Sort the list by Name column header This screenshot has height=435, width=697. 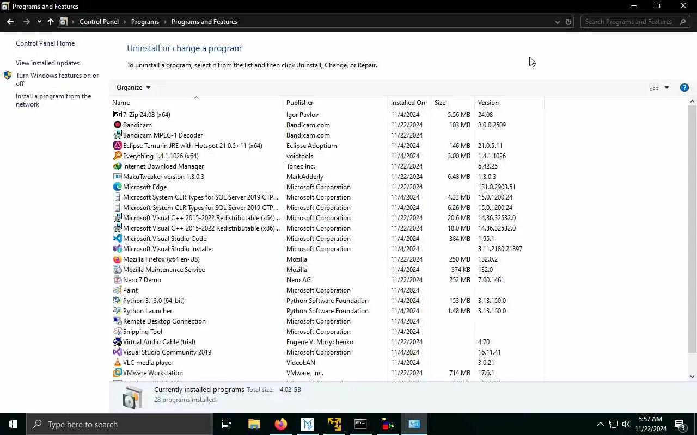click(196, 103)
